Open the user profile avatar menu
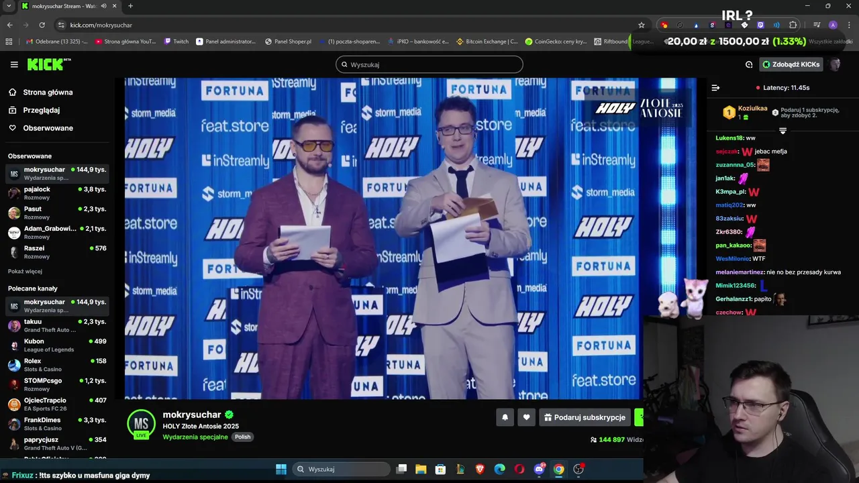 pyautogui.click(x=835, y=64)
